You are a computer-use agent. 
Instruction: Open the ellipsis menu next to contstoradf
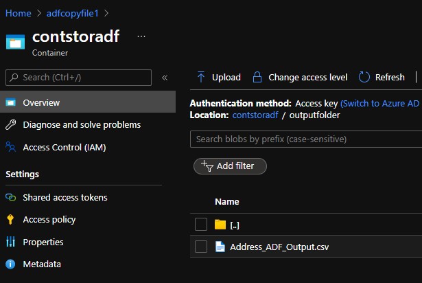pyautogui.click(x=141, y=36)
